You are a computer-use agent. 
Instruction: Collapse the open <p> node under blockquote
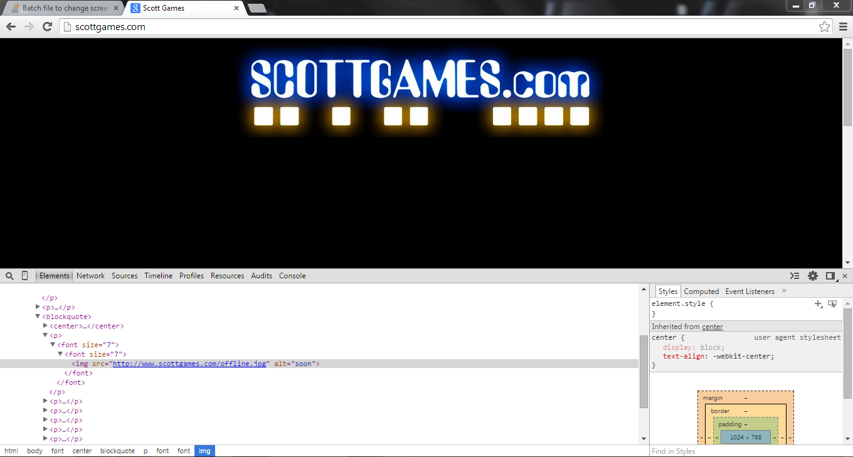coord(46,335)
